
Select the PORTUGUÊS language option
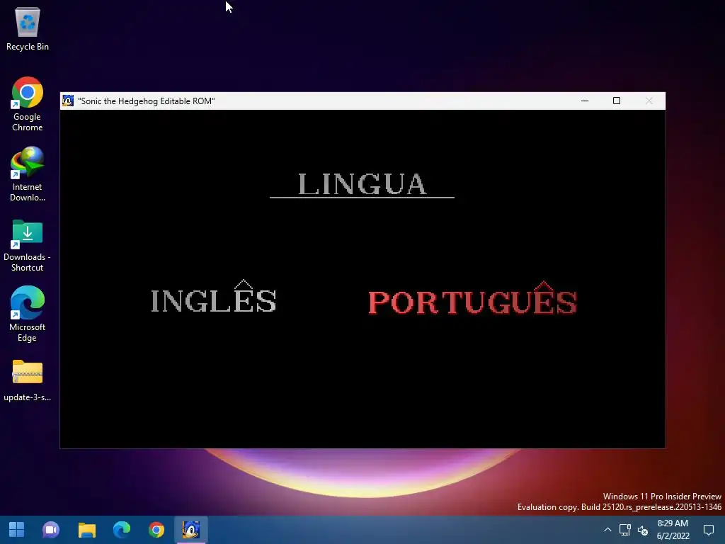click(x=472, y=298)
